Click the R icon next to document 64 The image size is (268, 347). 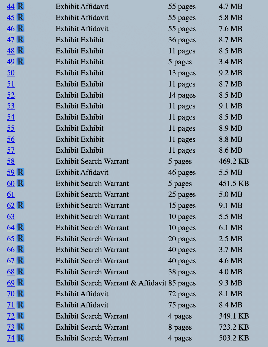tap(20, 227)
